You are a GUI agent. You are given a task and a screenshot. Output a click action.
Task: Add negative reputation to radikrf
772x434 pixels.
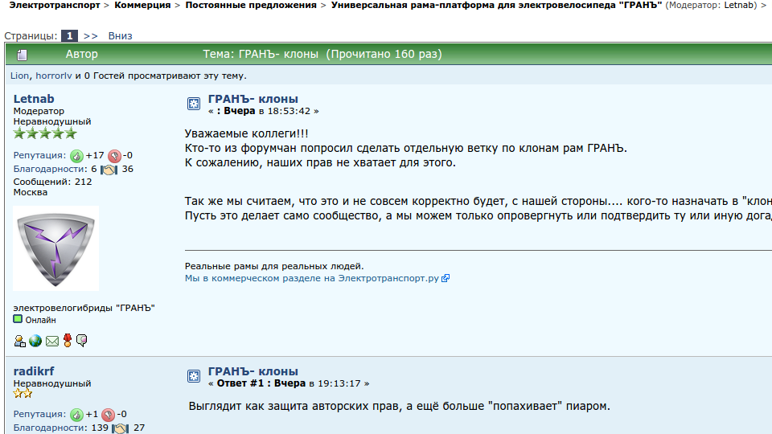click(x=108, y=415)
